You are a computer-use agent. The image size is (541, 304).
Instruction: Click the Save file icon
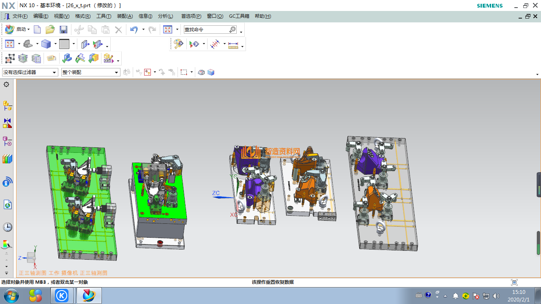click(63, 30)
